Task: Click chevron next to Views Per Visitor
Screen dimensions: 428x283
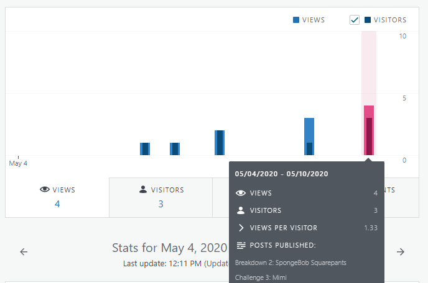Action: [241, 228]
